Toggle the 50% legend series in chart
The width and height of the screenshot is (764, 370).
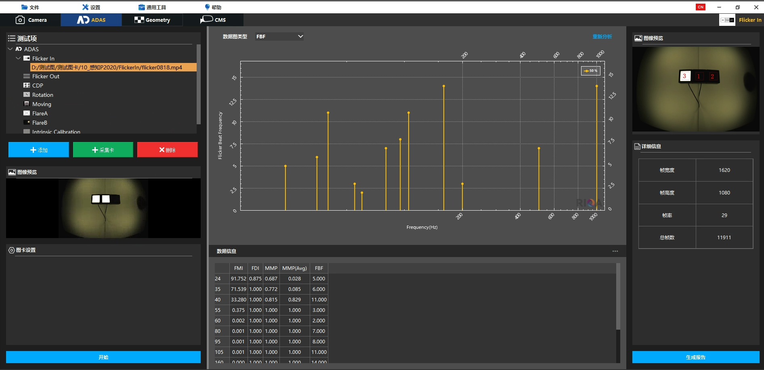point(590,71)
